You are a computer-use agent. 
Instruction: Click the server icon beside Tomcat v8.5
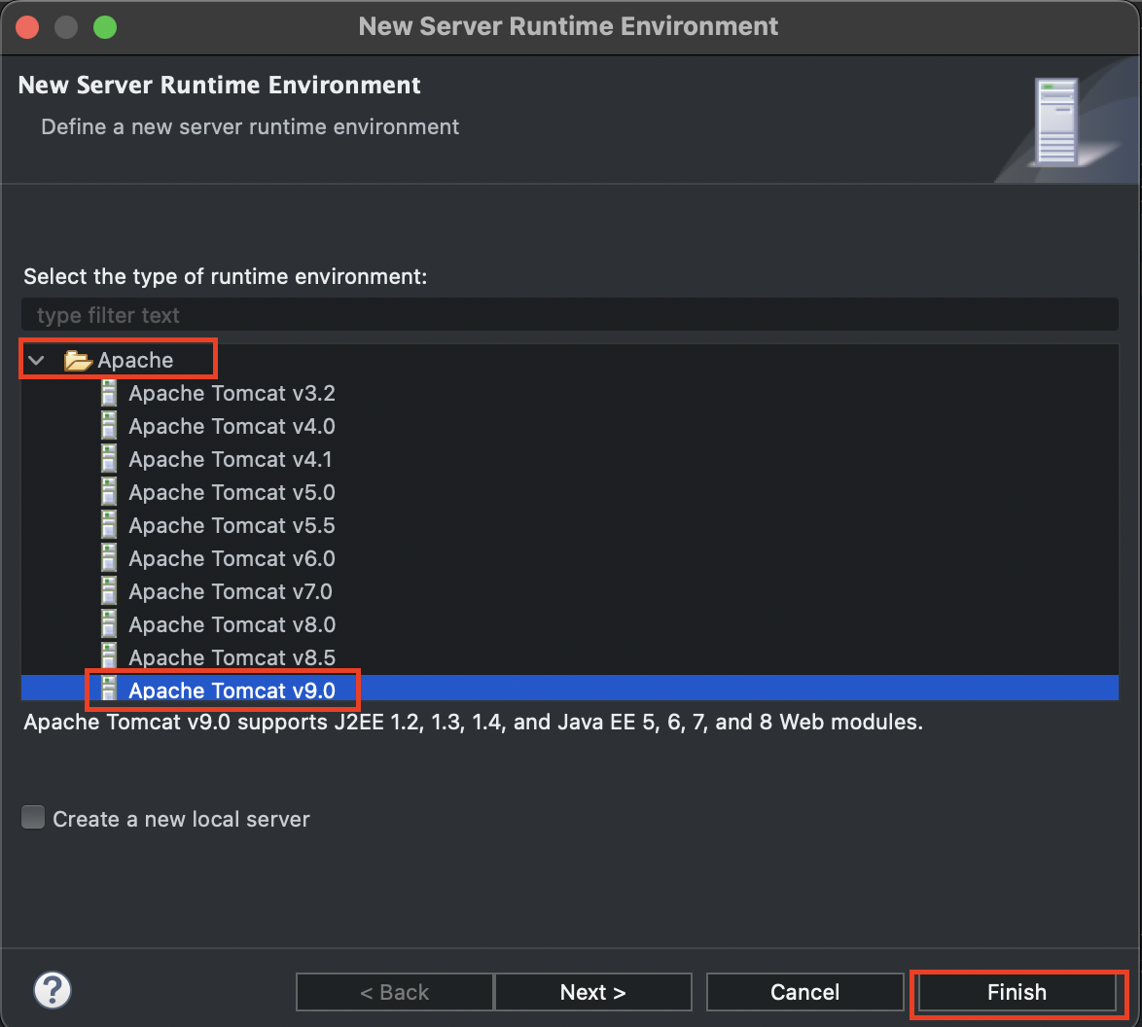(x=109, y=657)
